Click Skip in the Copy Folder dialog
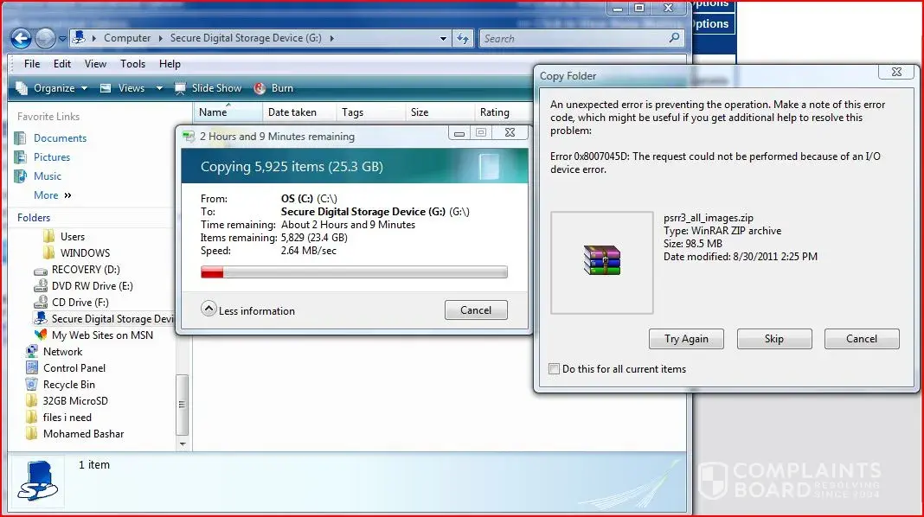Image resolution: width=924 pixels, height=517 pixels. tap(773, 339)
